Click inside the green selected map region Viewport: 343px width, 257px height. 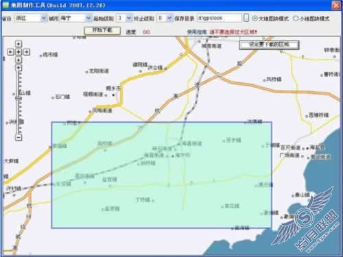click(162, 175)
